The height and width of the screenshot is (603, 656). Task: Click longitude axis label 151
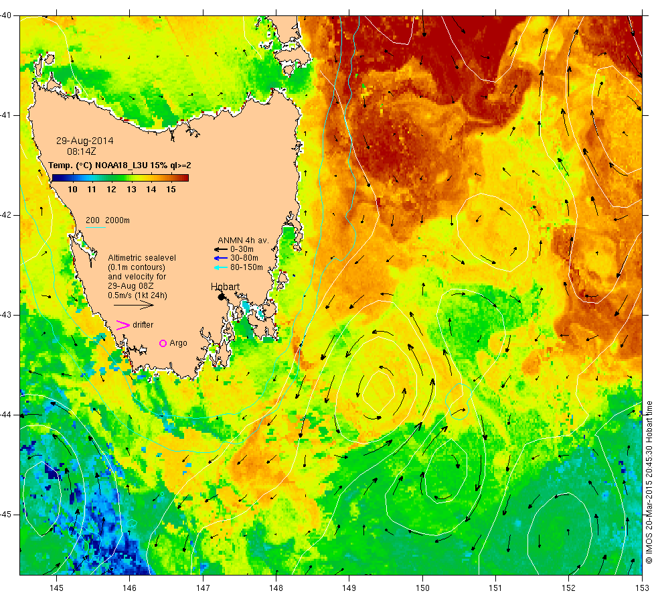click(x=495, y=588)
